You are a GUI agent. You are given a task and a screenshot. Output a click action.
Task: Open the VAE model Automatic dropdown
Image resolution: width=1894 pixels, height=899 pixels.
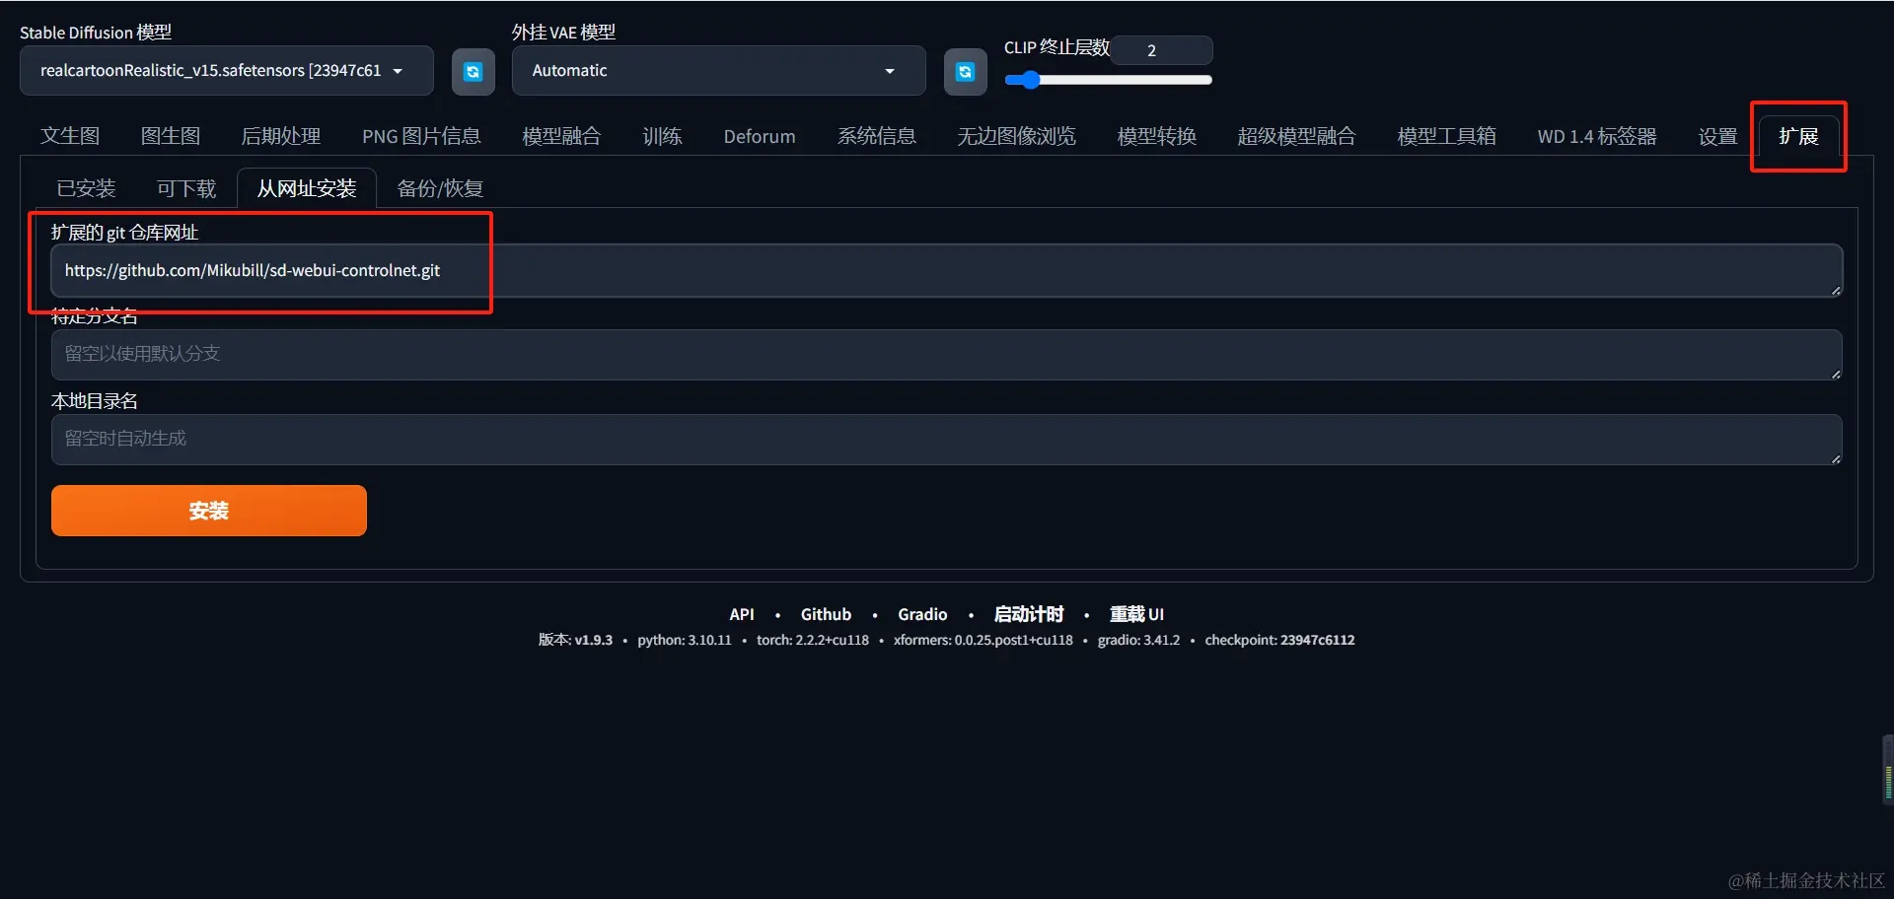[x=718, y=71]
